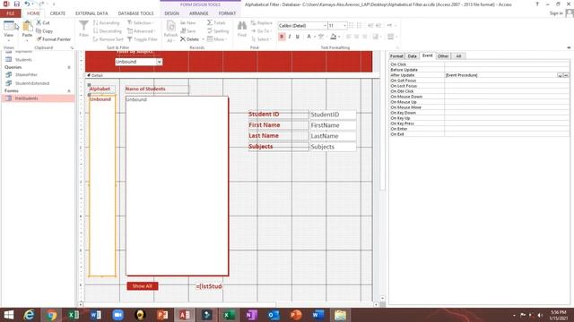The width and height of the screenshot is (574, 322).
Task: Switch to the FORMAT ribbon tab
Action: click(x=227, y=13)
